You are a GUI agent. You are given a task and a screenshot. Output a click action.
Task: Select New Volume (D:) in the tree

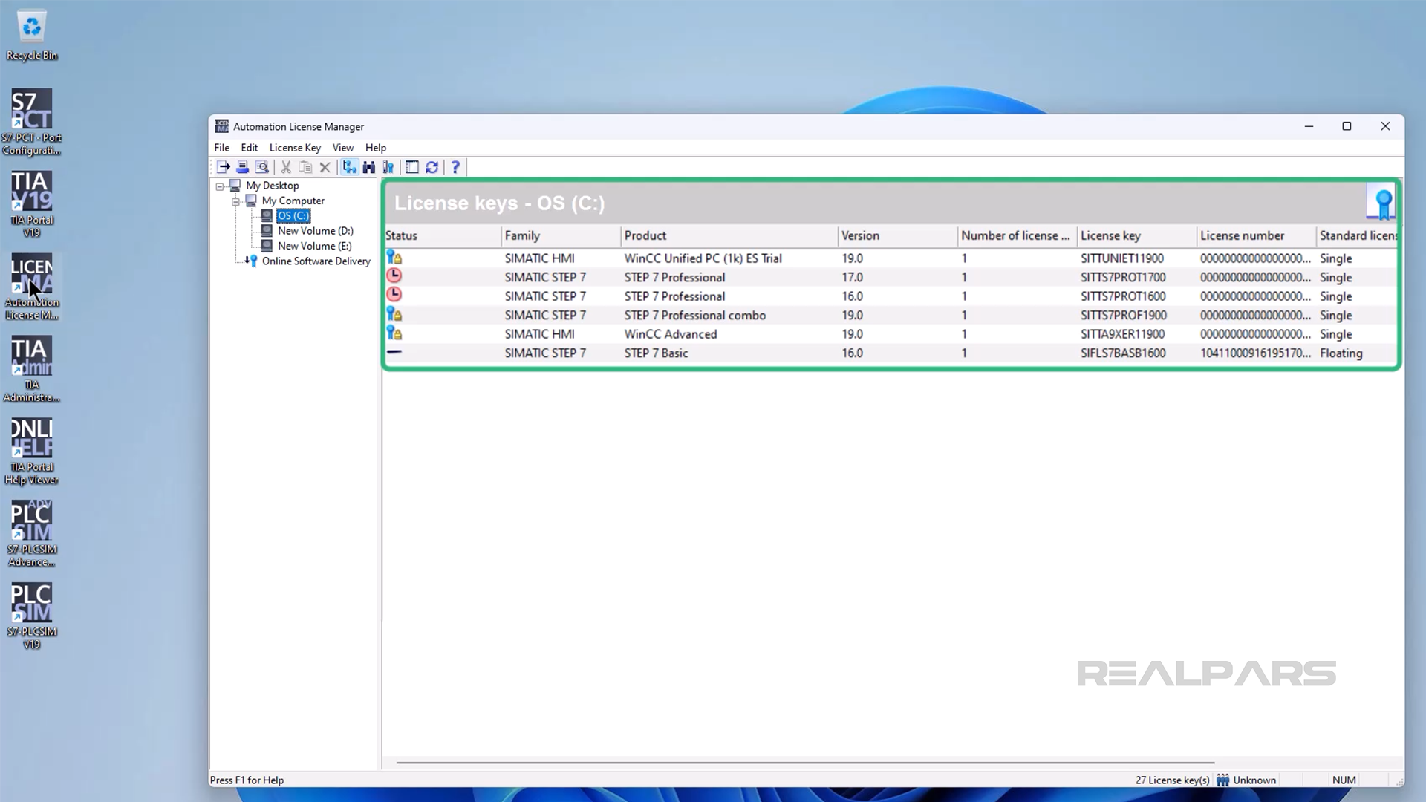315,231
